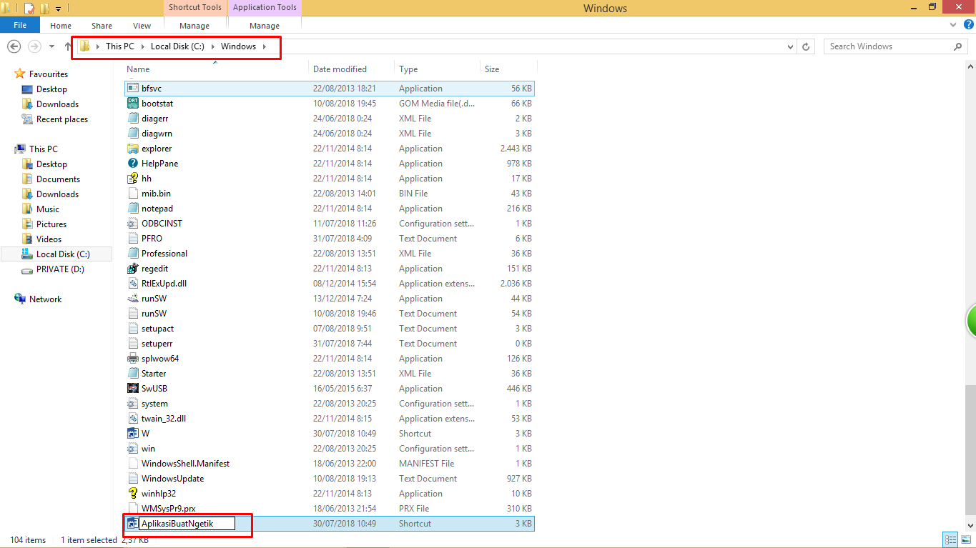Screen dimensions: 976x548
Task: Click the HelpPane file icon
Action: pos(132,164)
